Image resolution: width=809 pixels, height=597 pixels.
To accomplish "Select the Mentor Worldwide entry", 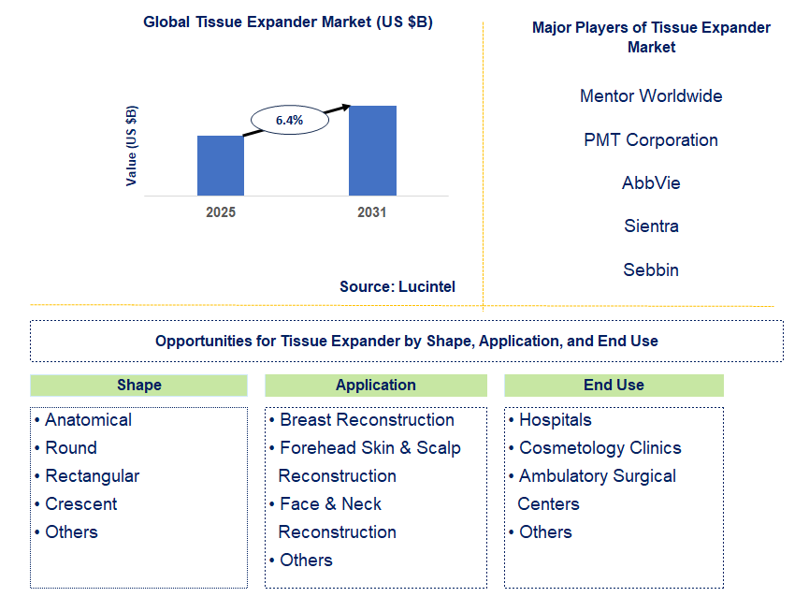I will point(651,96).
